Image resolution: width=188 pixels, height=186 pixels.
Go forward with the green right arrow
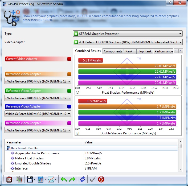pyautogui.click(x=72, y=179)
